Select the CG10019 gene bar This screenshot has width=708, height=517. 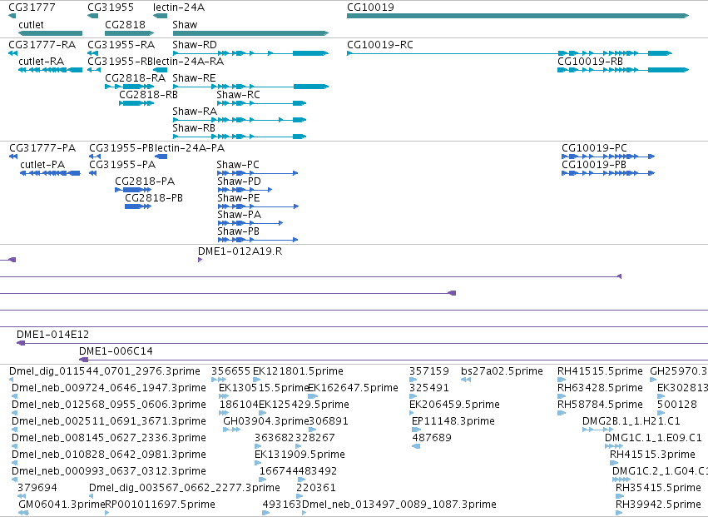518,16
